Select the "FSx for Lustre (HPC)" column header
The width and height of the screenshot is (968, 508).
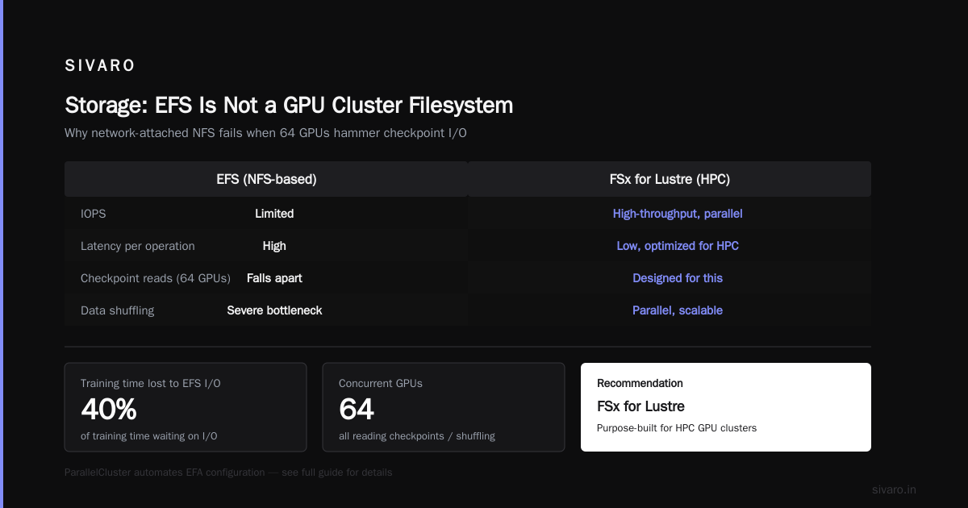pos(670,179)
